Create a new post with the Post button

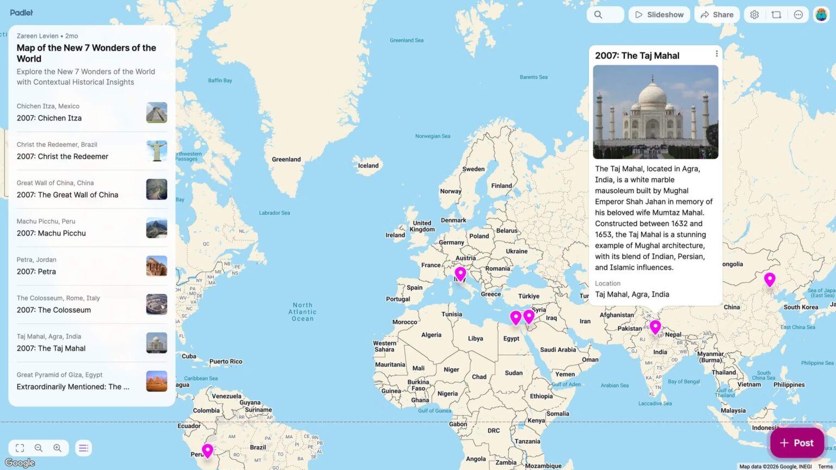click(x=796, y=442)
